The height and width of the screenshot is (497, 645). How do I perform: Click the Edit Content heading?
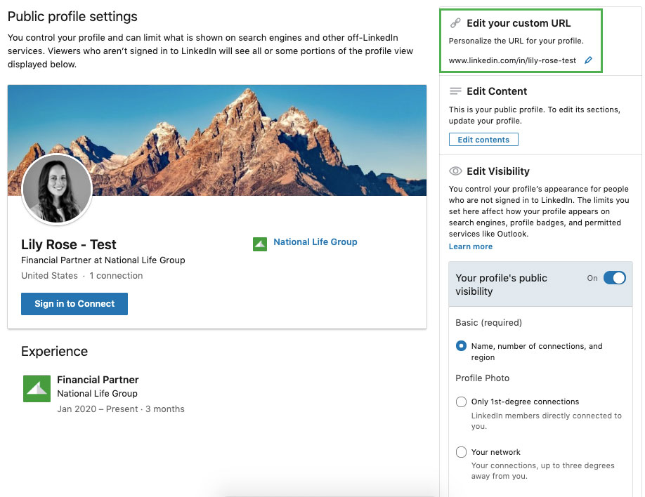pos(497,91)
